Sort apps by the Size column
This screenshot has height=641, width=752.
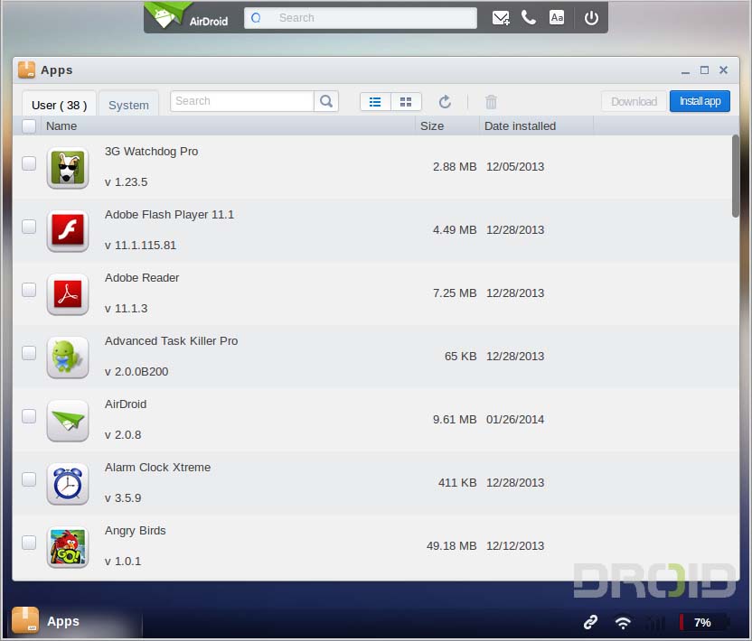click(432, 126)
